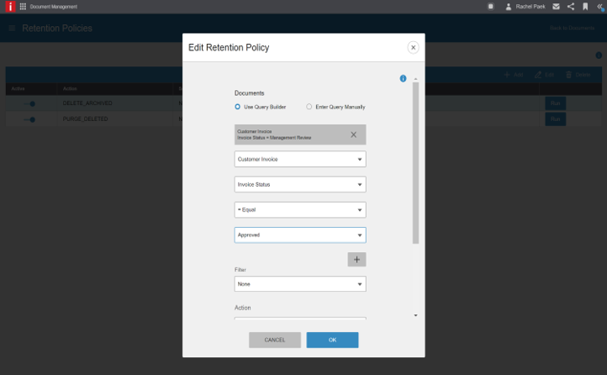Add a query condition with plus button
The image size is (607, 375).
(356, 260)
